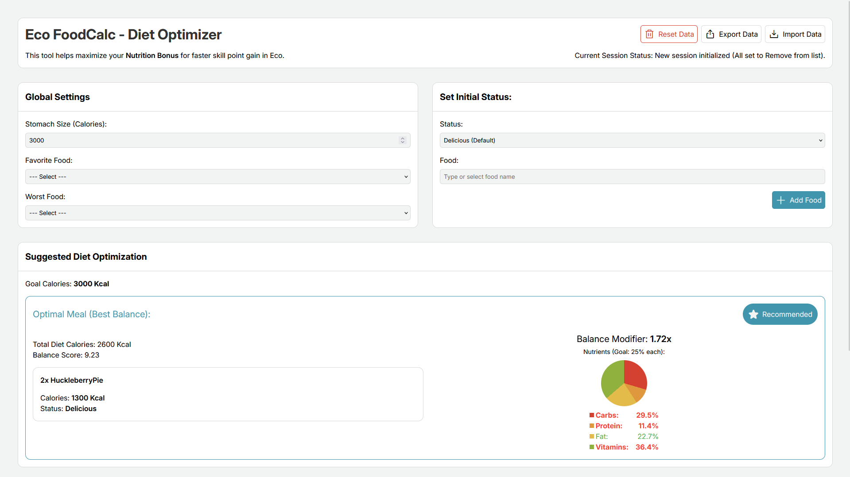The height and width of the screenshot is (477, 850).
Task: Click the red Carbs legend swatch
Action: pyautogui.click(x=592, y=415)
